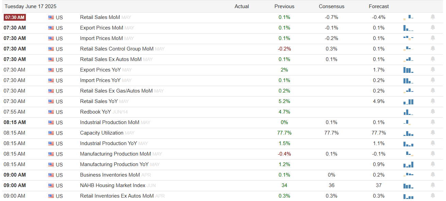Open Retail Sales Control Group MoM link
This screenshot has height=201, width=446.
[117, 49]
